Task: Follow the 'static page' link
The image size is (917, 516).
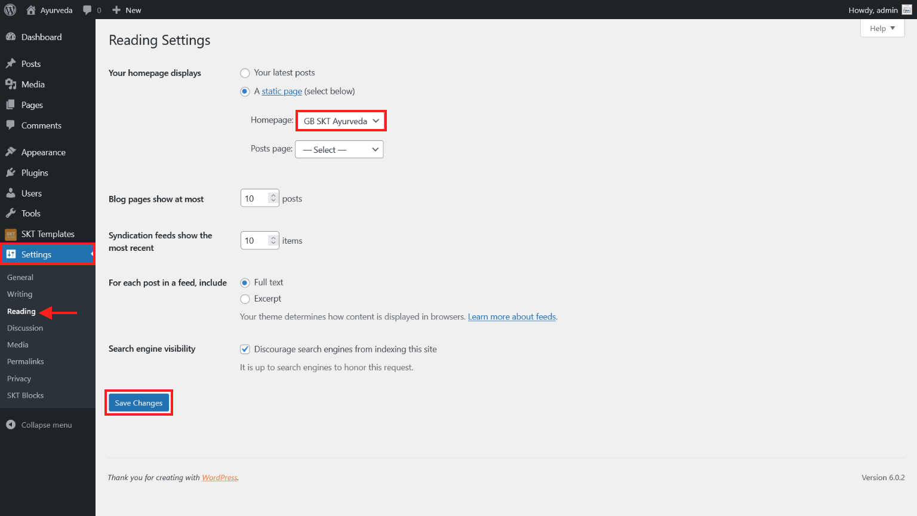Action: pos(282,91)
